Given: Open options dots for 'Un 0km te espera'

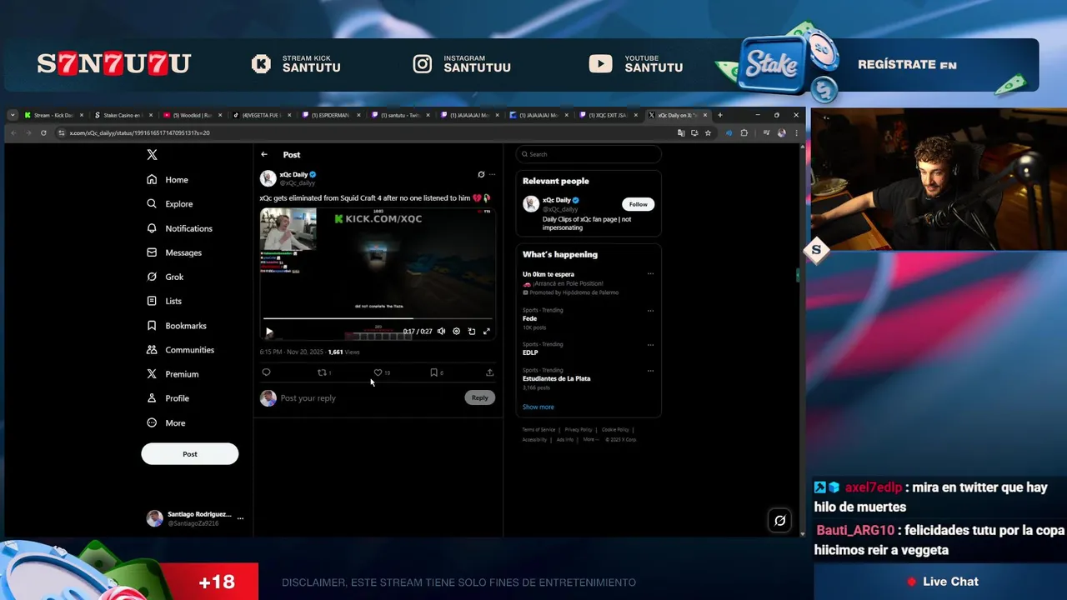Looking at the screenshot, I should coord(650,274).
